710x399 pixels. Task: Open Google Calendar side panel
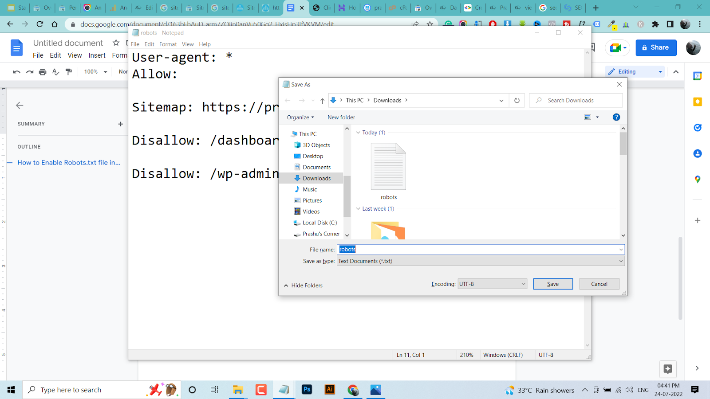coord(698,76)
